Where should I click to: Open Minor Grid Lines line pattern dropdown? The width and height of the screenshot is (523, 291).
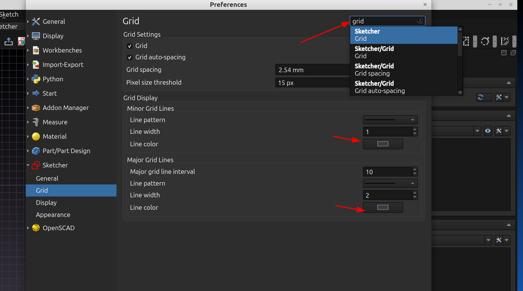click(390, 120)
